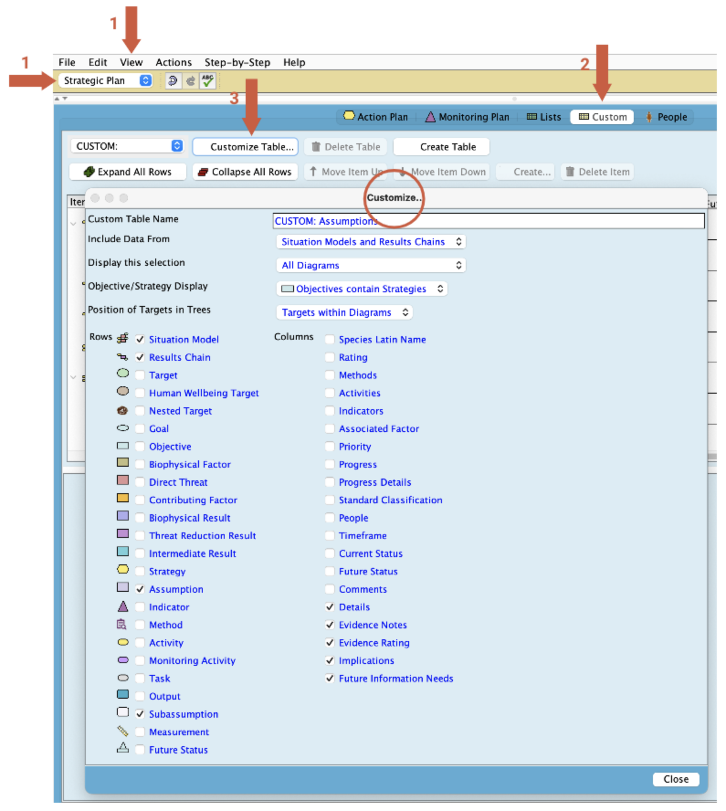The image size is (726, 811).
Task: Open the Strategic Plan view dropdown
Action: click(106, 81)
